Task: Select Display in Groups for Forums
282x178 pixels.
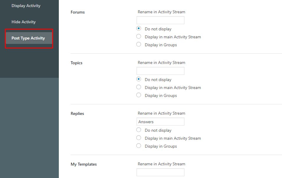Action: click(x=139, y=44)
